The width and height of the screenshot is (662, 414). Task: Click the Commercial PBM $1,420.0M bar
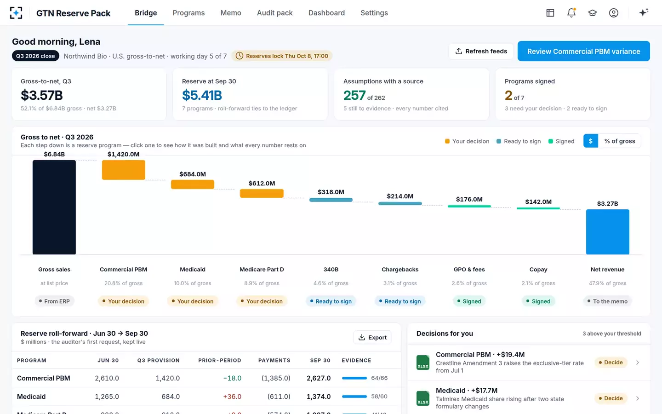[x=124, y=170]
